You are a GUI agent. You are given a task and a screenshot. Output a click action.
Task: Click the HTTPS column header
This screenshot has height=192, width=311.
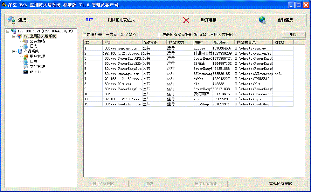point(283,43)
